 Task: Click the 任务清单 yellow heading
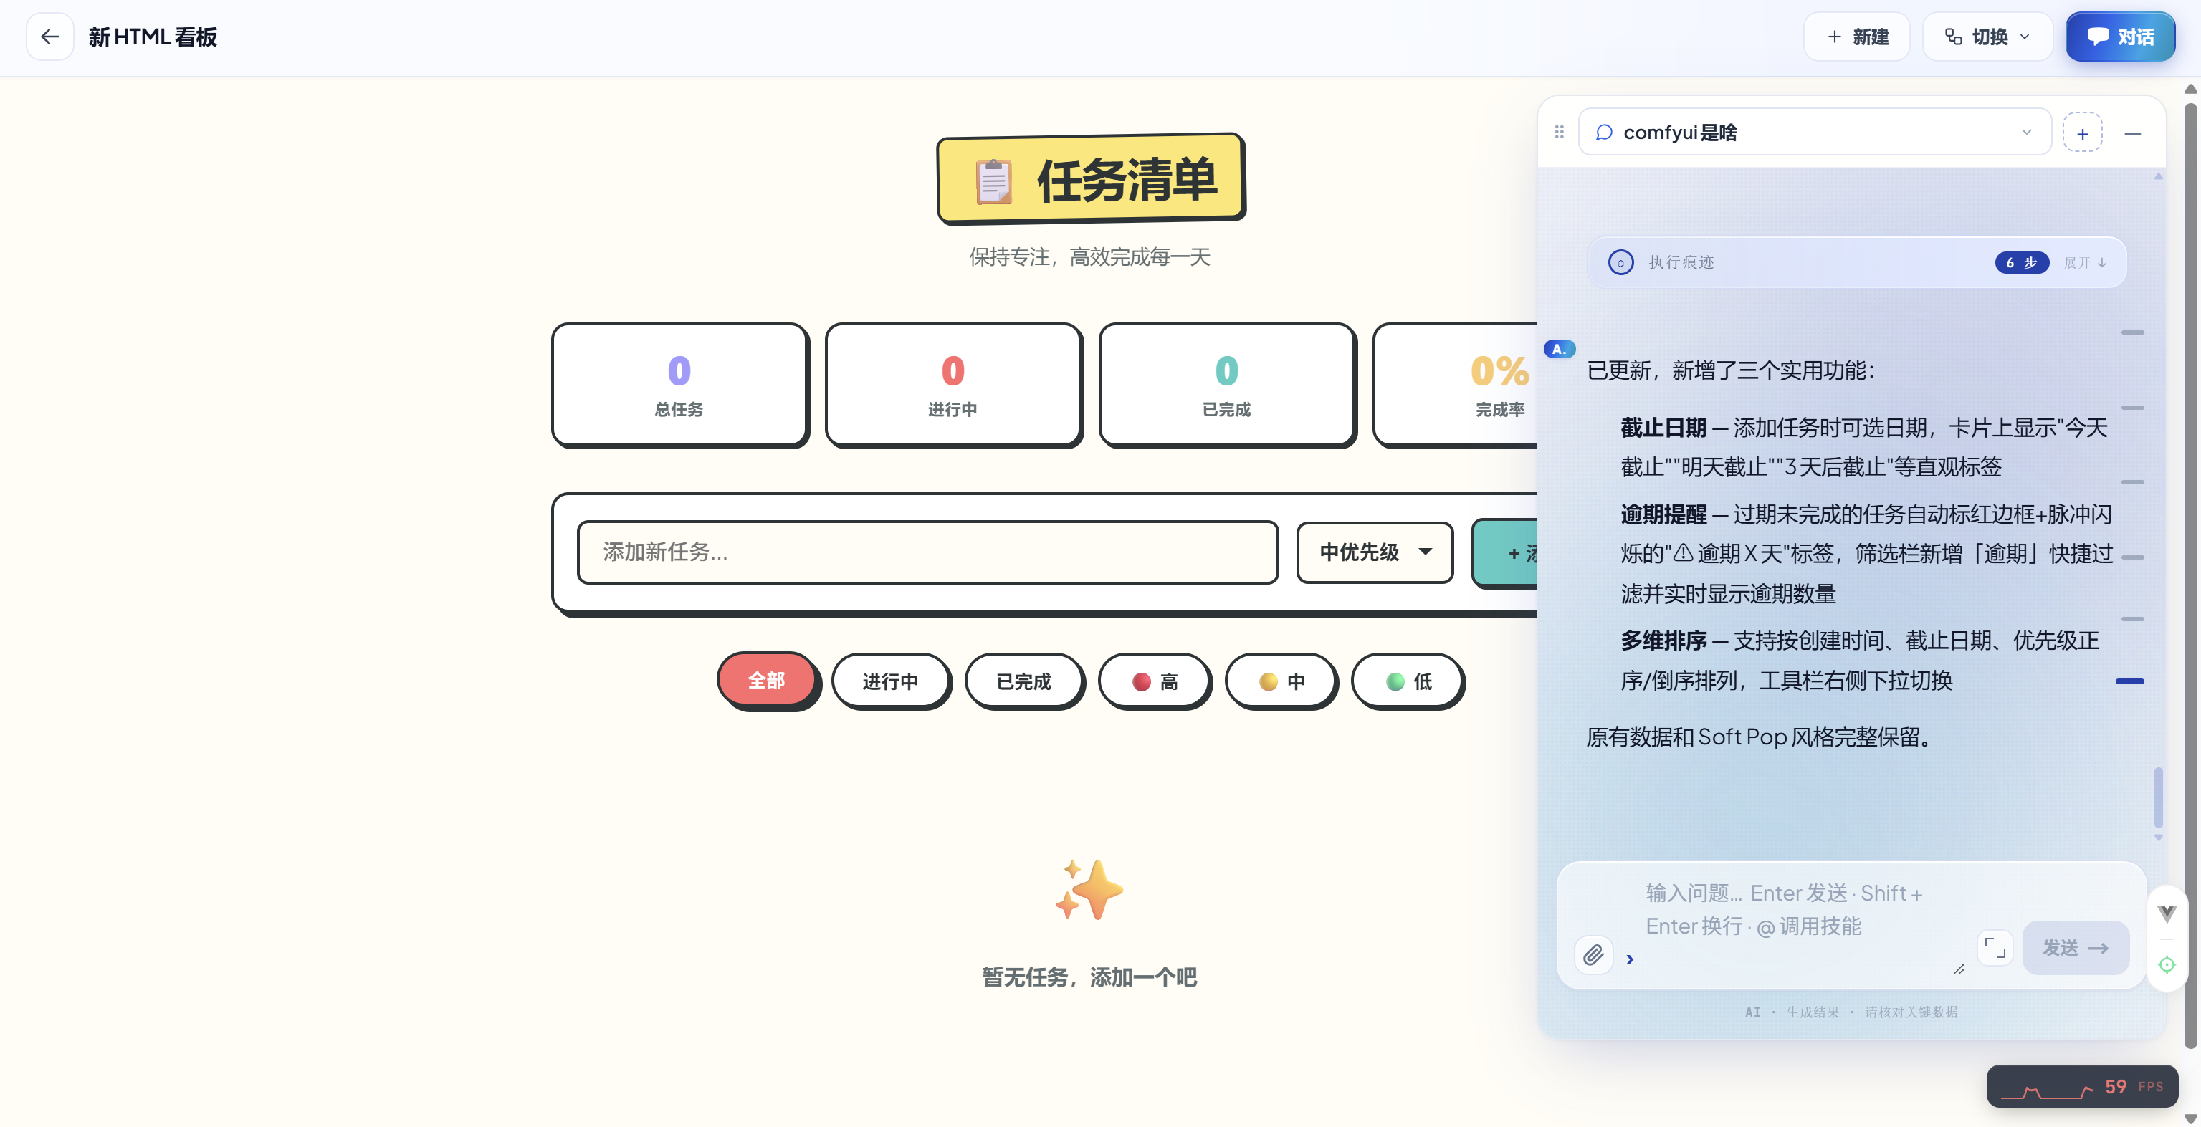pos(1091,178)
